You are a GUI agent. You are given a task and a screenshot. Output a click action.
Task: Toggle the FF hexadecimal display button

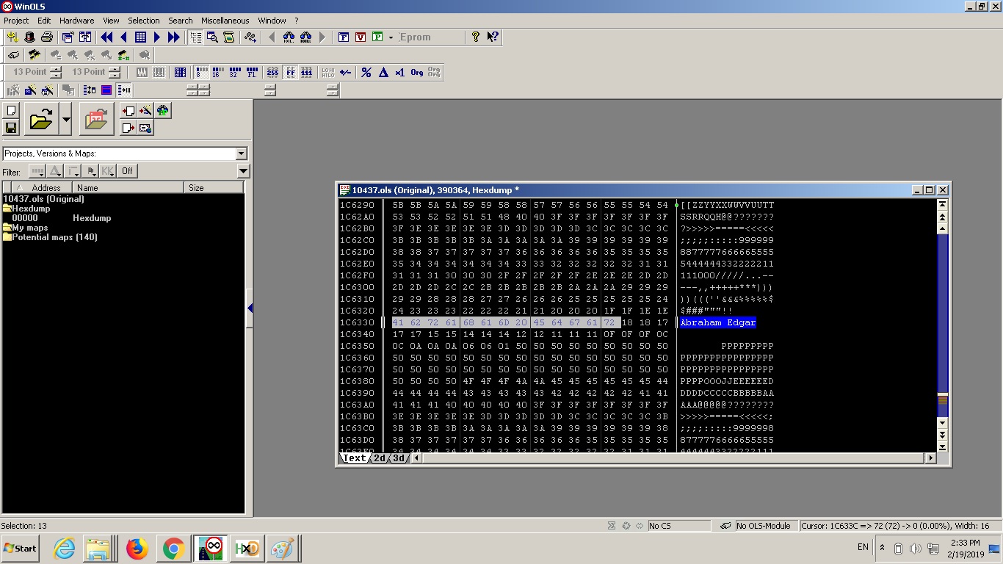pos(290,72)
